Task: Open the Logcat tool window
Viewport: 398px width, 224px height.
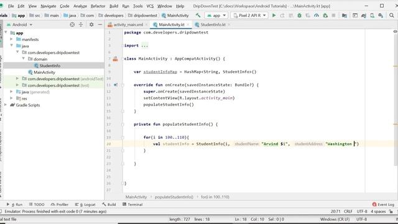Action: [85, 205]
